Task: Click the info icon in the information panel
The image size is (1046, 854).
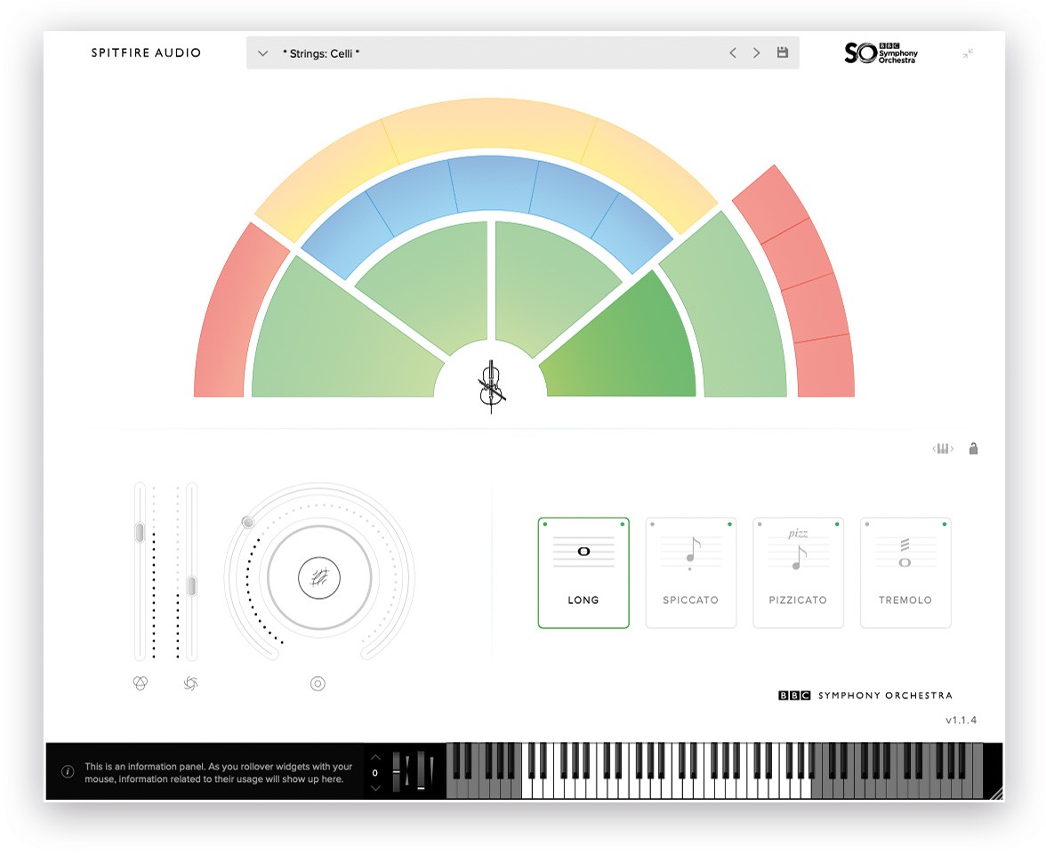Action: click(68, 771)
